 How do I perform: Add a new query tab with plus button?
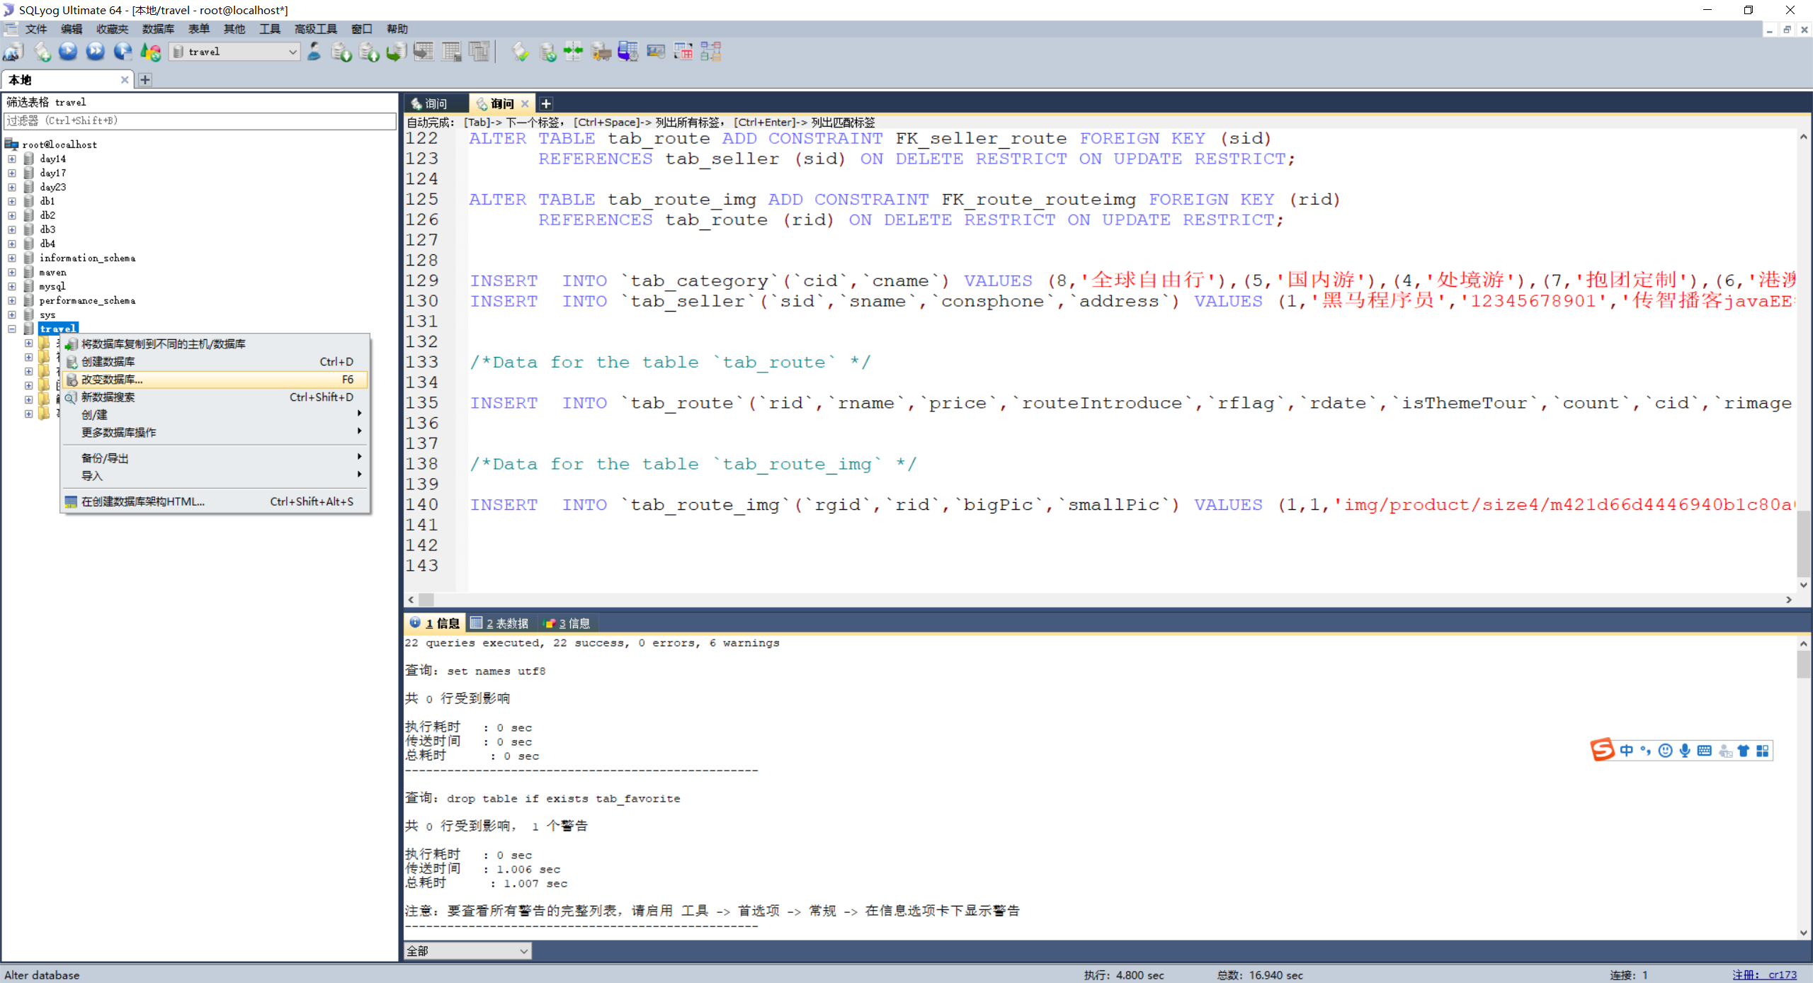click(546, 103)
